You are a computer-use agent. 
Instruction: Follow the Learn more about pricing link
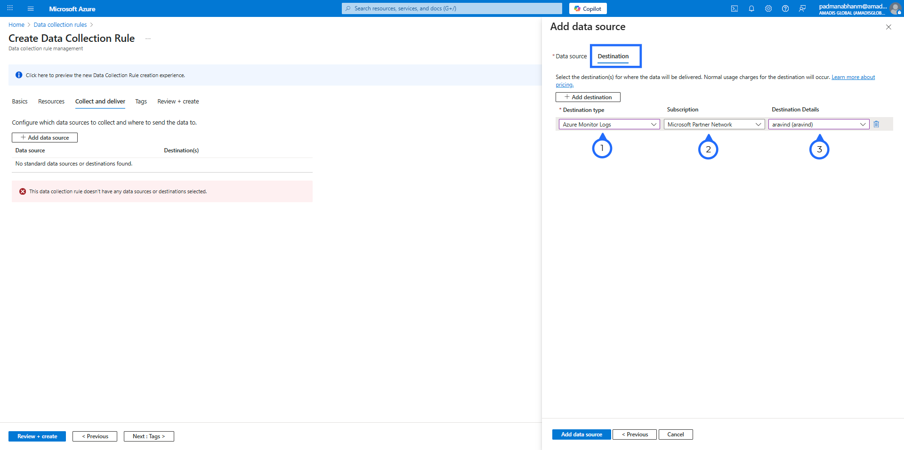point(853,77)
